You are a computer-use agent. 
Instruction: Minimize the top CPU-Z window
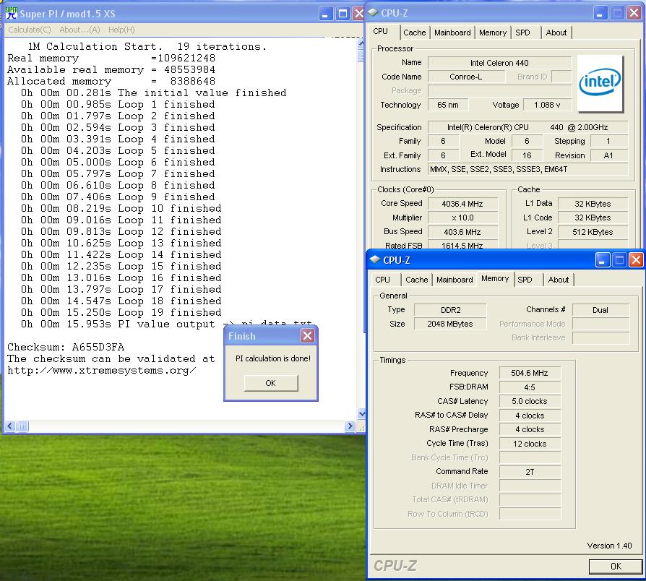pyautogui.click(x=600, y=13)
